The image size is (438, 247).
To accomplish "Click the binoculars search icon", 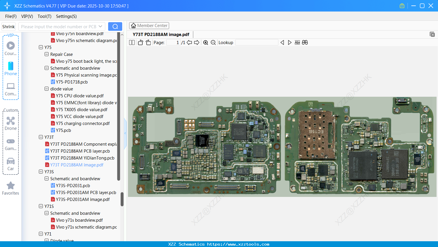I will [x=305, y=43].
